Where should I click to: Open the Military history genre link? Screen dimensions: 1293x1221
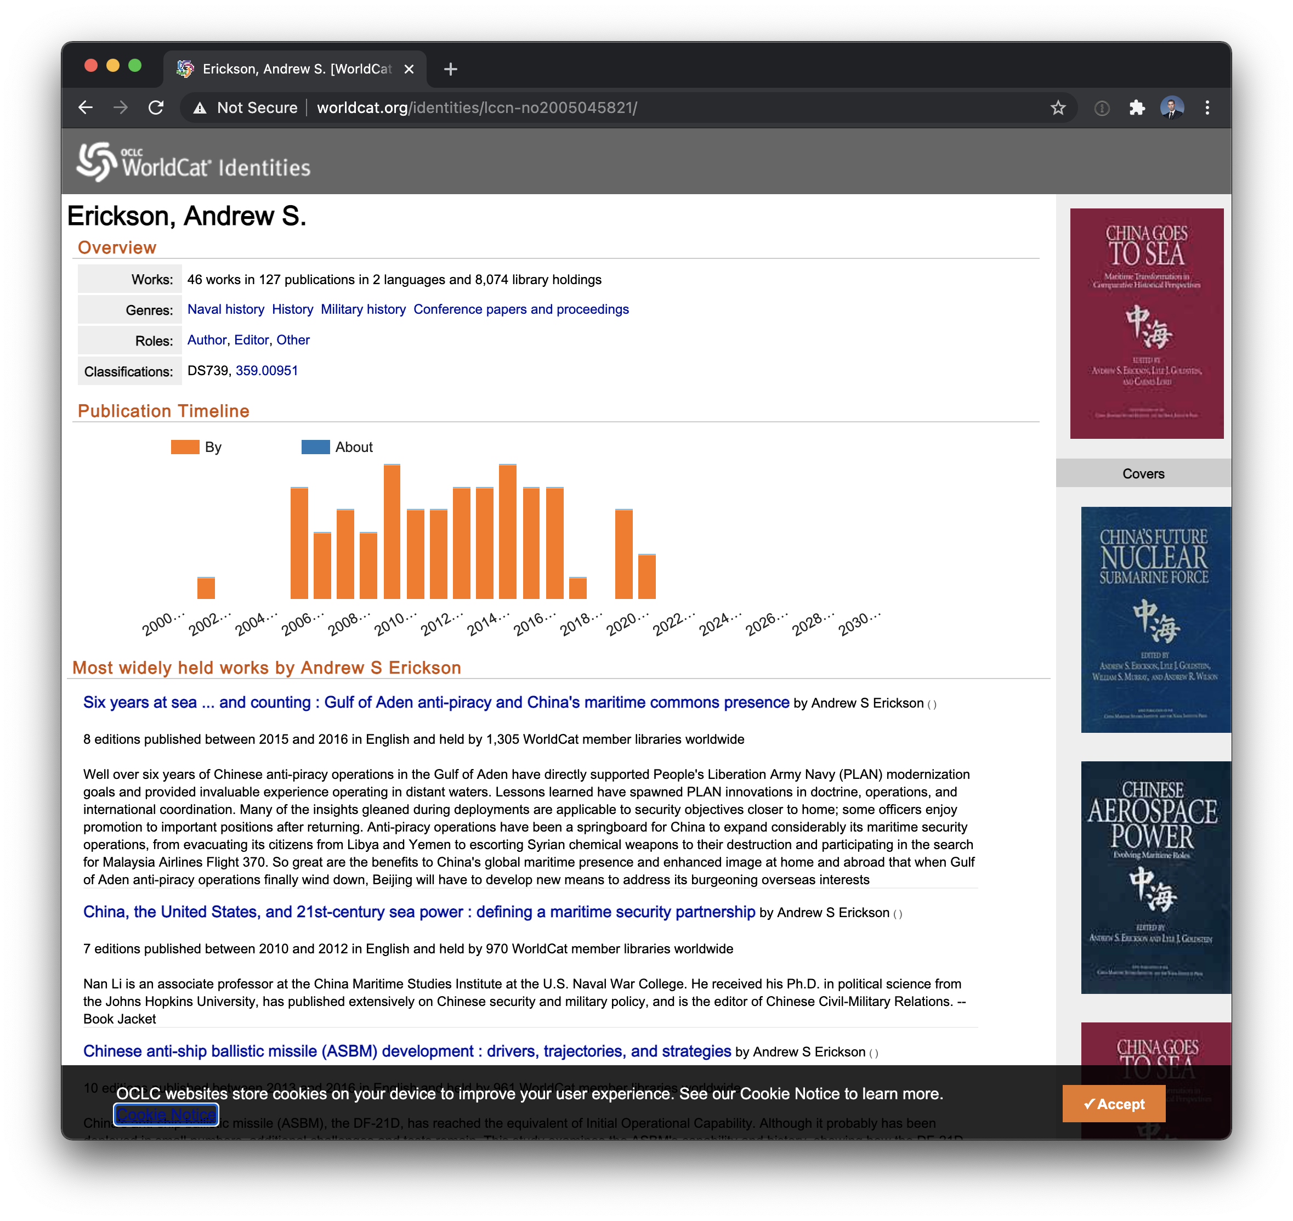[363, 309]
